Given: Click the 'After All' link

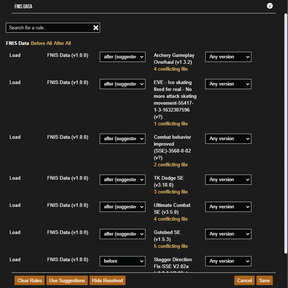Looking at the screenshot, I should (x=62, y=43).
